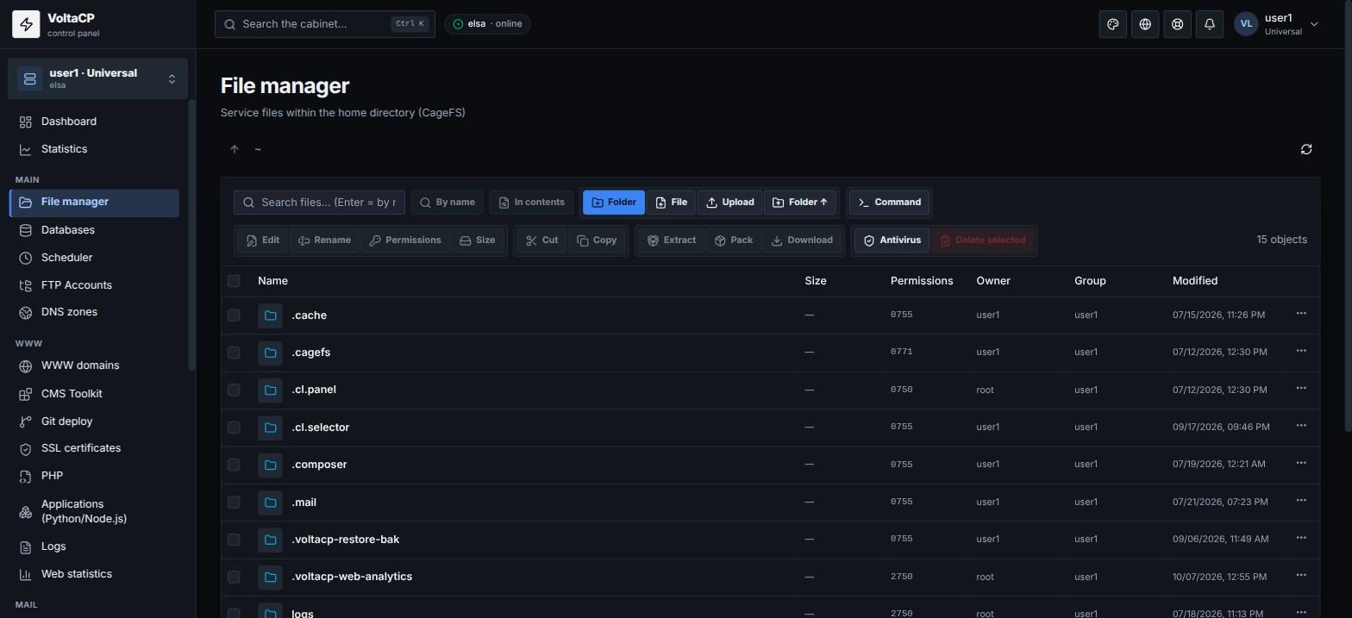Open the Folder upload button
The width and height of the screenshot is (1352, 618).
pos(799,203)
